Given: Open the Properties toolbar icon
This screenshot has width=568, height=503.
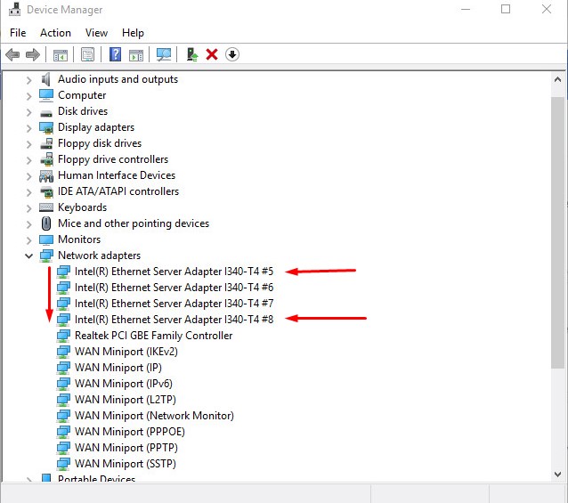Looking at the screenshot, I should tap(87, 54).
